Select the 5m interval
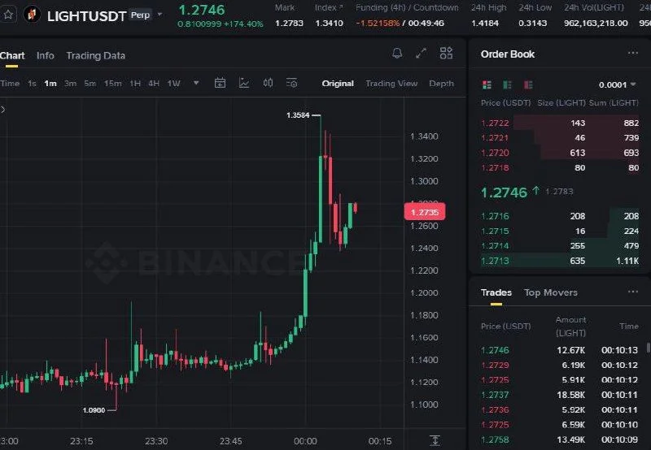Viewport: 651px width, 450px height. pos(90,84)
